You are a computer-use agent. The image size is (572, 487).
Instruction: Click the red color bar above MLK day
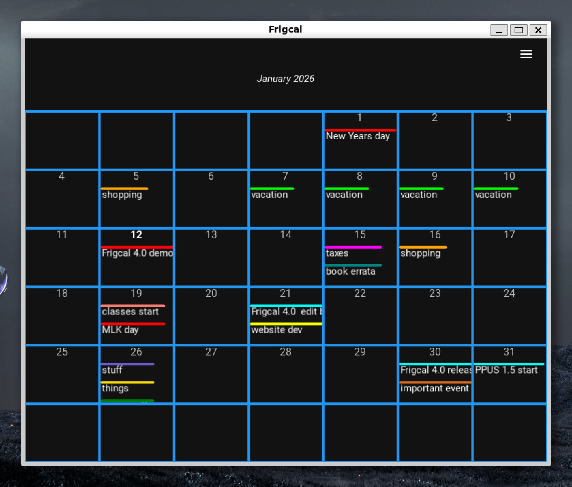pyautogui.click(x=133, y=324)
